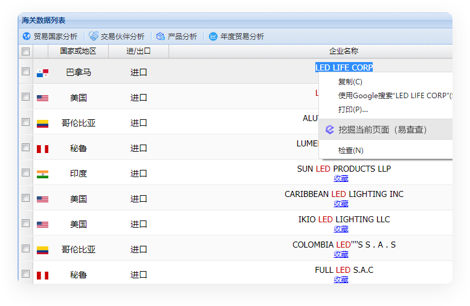Click the India flag icon
The height and width of the screenshot is (306, 470).
coord(42,174)
